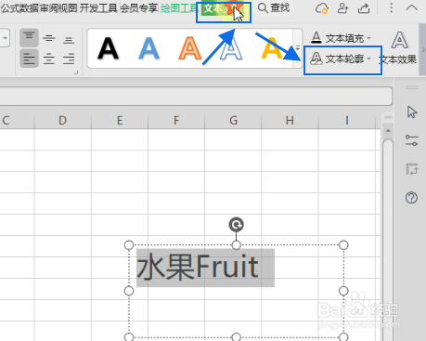Select column I header
The width and height of the screenshot is (426, 341).
click(x=347, y=120)
